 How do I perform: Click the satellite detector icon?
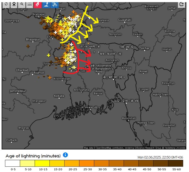click(54, 4)
